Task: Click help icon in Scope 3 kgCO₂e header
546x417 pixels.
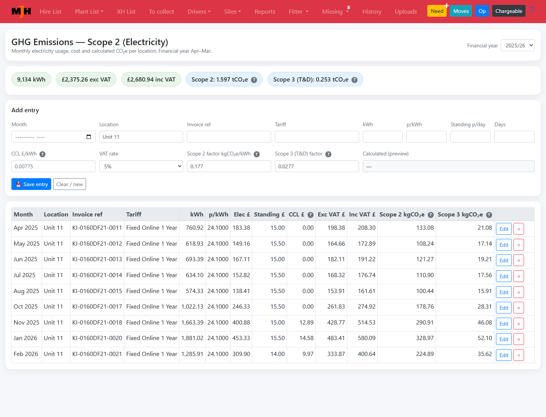Action: click(489, 215)
